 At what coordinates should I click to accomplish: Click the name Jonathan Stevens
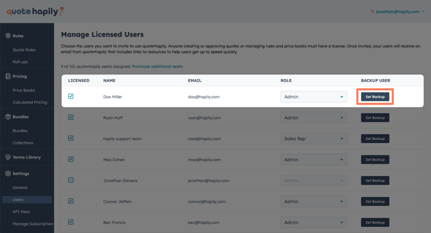point(120,180)
